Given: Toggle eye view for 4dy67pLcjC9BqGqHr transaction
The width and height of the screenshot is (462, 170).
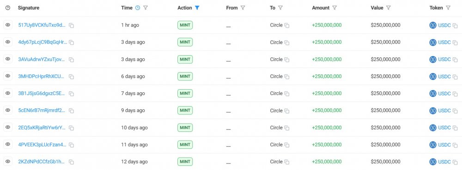Looking at the screenshot, I should pos(8,42).
